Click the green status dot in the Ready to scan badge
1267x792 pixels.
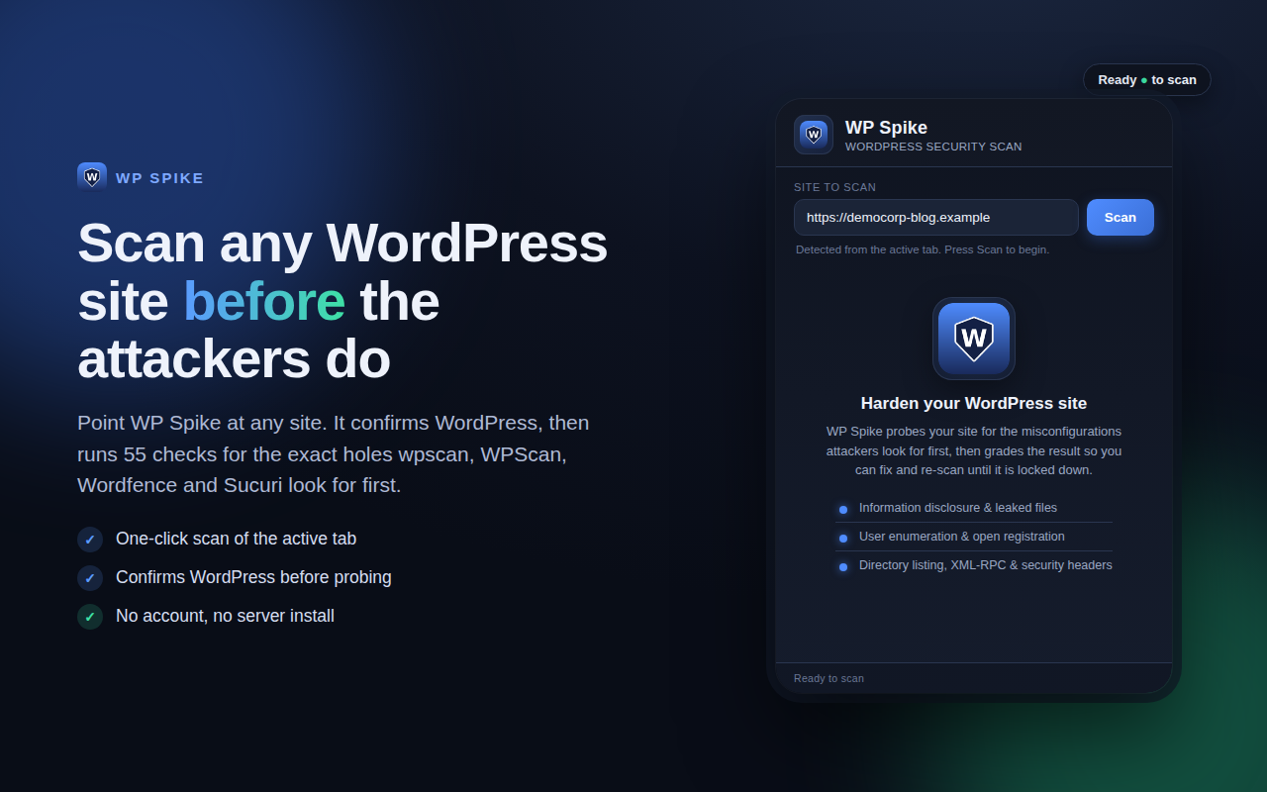(1144, 80)
